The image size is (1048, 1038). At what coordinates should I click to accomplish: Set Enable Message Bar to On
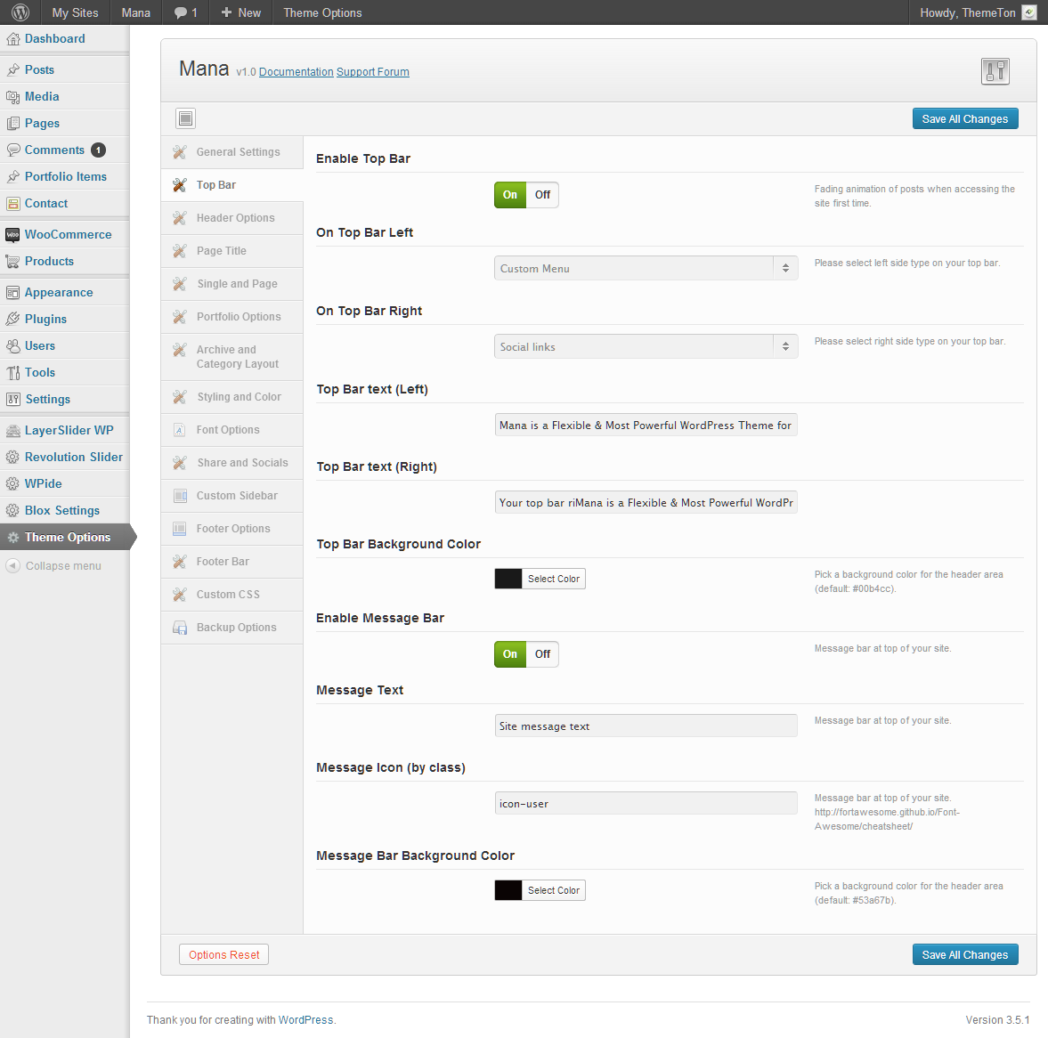tap(510, 654)
